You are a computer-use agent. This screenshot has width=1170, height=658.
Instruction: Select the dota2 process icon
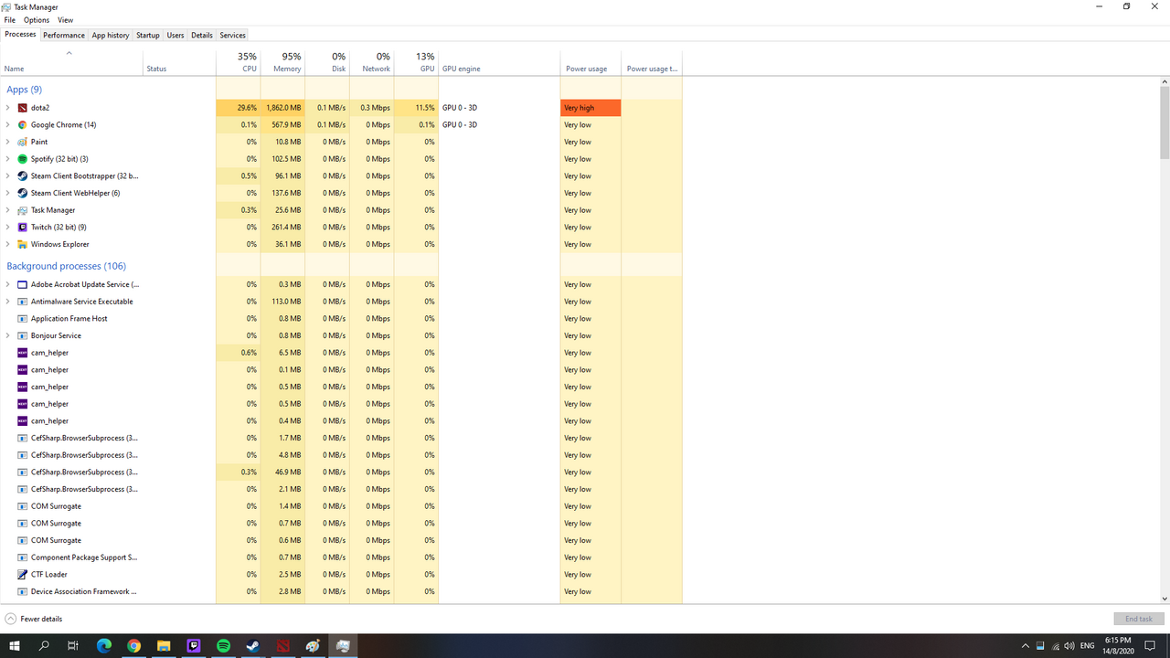pos(23,108)
